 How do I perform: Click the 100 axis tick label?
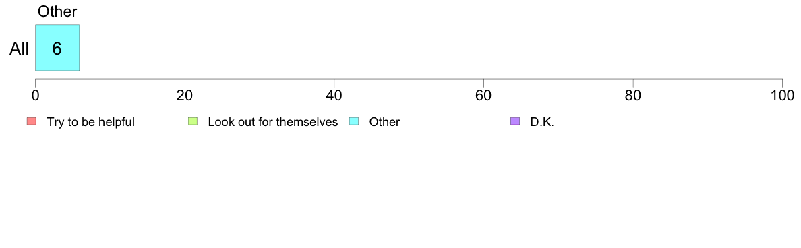(x=782, y=96)
